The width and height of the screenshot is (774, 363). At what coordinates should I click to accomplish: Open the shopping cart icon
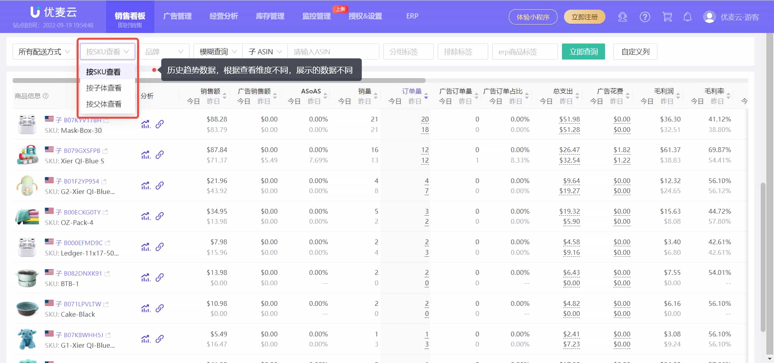pyautogui.click(x=667, y=17)
